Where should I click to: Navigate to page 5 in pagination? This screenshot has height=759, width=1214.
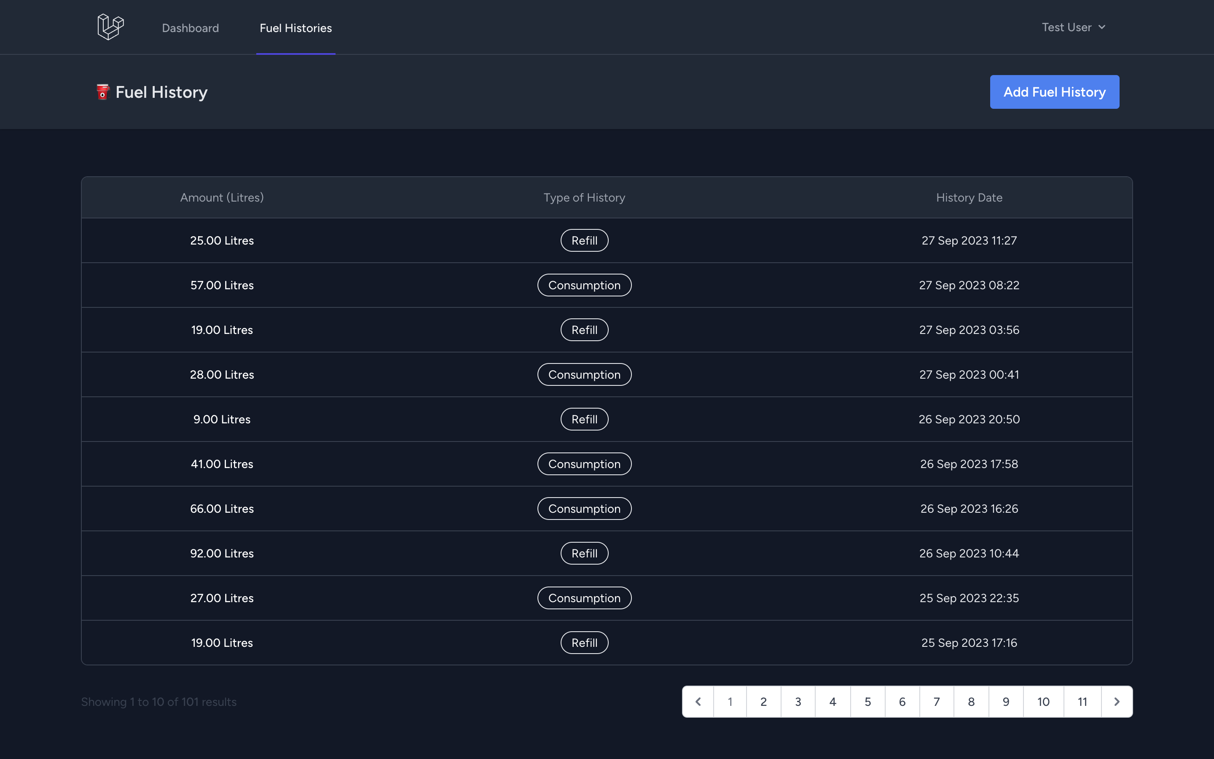[x=867, y=700]
